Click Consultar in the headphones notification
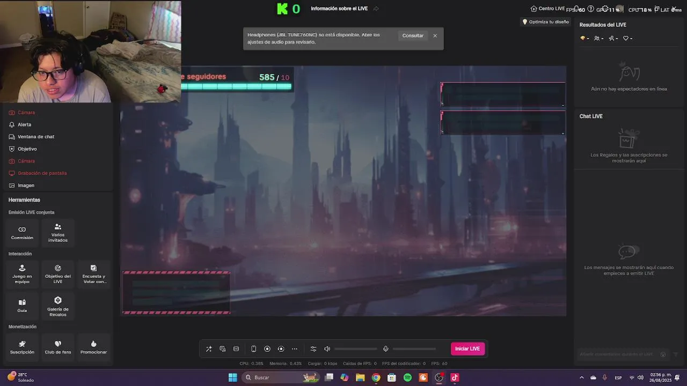This screenshot has width=687, height=386. point(413,35)
